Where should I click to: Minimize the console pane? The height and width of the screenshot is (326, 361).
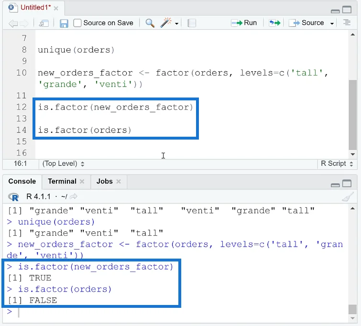click(335, 185)
